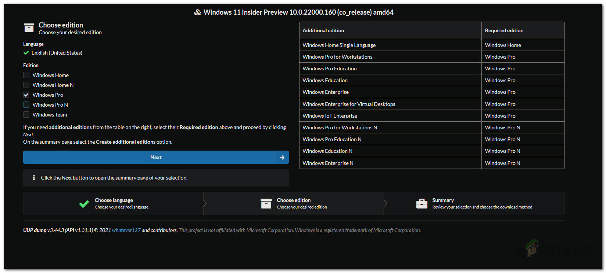
Task: Click the arrow icon on the Next button
Action: point(282,157)
